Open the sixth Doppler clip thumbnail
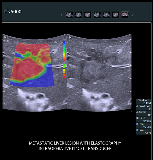This screenshot has width=153, height=160. click(116, 15)
